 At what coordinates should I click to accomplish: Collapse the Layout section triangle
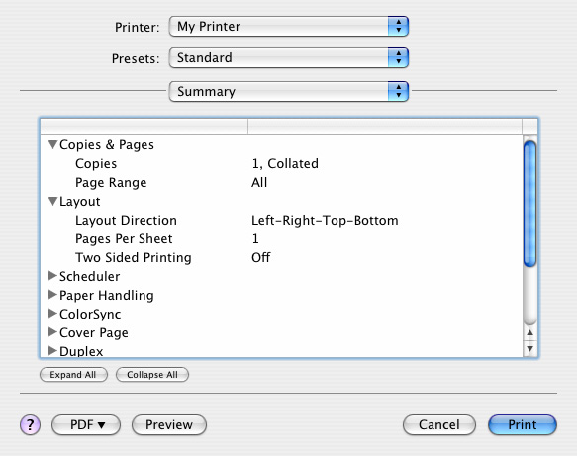(x=53, y=201)
